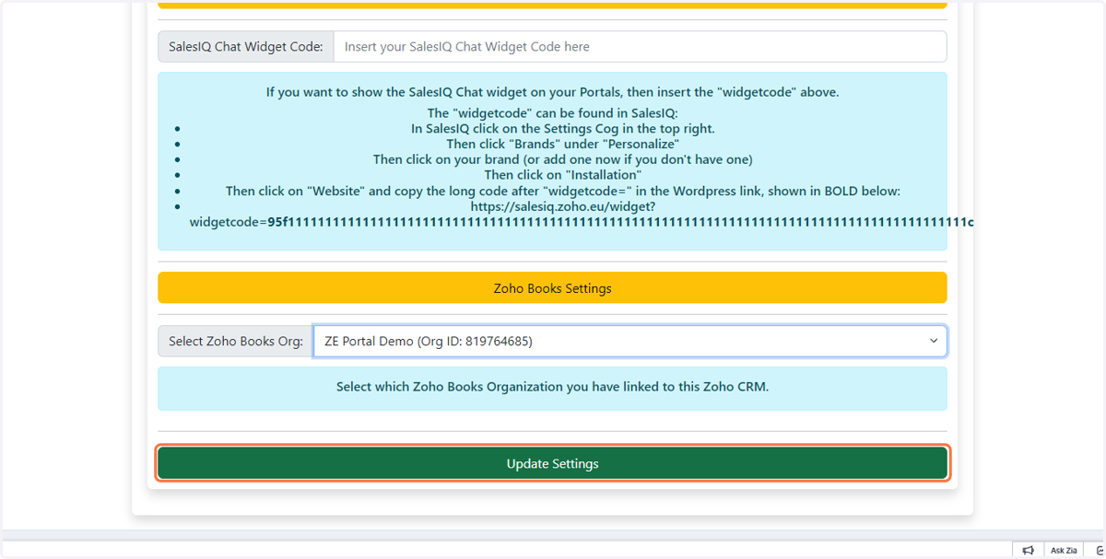Click the megaphone announcements icon
The width and height of the screenshot is (1106, 559).
(x=1028, y=550)
